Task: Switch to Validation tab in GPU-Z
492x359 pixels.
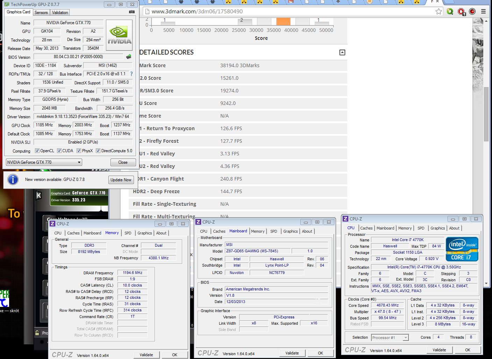Action: pos(60,13)
